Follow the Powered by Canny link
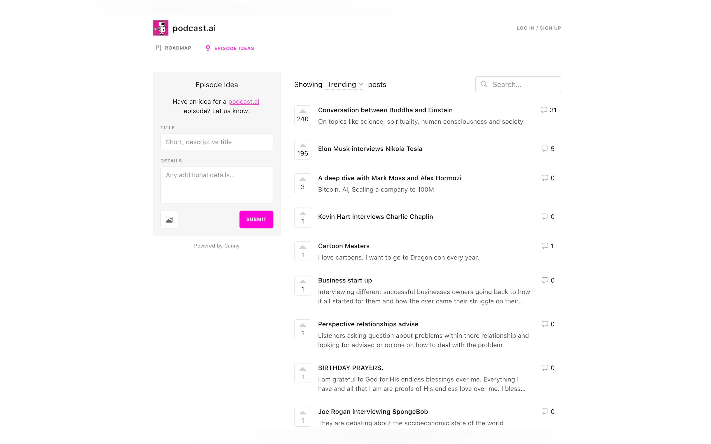Viewport: 711px width, 444px height. [x=217, y=246]
